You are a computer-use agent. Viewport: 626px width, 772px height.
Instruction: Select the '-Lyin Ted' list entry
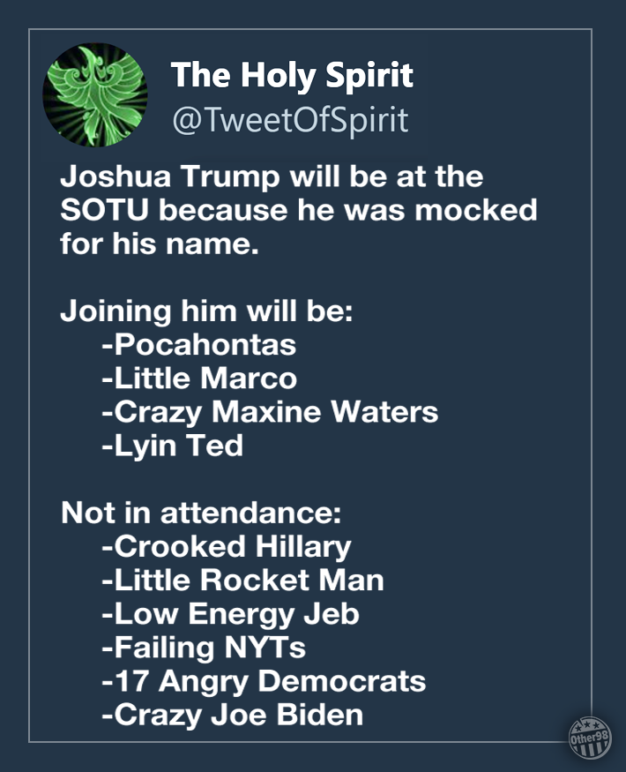pyautogui.click(x=172, y=446)
